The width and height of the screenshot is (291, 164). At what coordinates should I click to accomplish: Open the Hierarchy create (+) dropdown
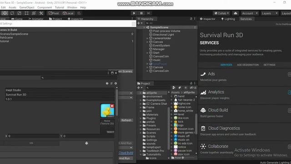click(140, 23)
